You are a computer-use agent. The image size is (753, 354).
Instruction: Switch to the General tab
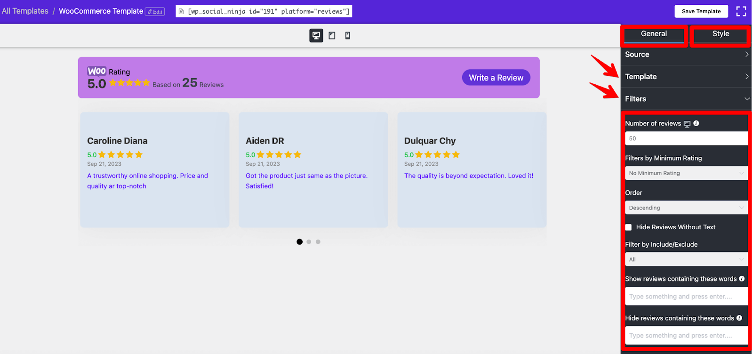654,34
